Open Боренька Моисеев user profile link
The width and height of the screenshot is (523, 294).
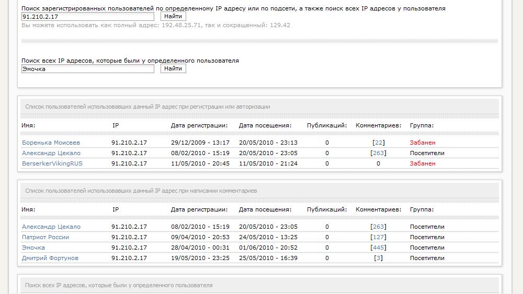[51, 143]
